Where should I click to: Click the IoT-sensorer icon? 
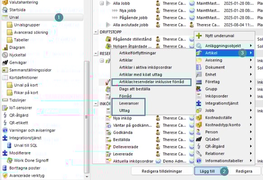pos(5,108)
